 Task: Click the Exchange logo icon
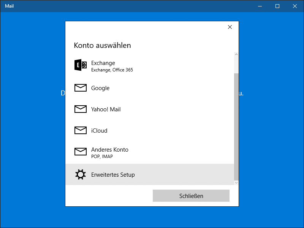[81, 65]
